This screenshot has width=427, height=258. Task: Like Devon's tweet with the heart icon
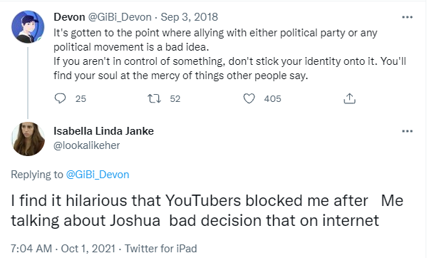click(249, 98)
